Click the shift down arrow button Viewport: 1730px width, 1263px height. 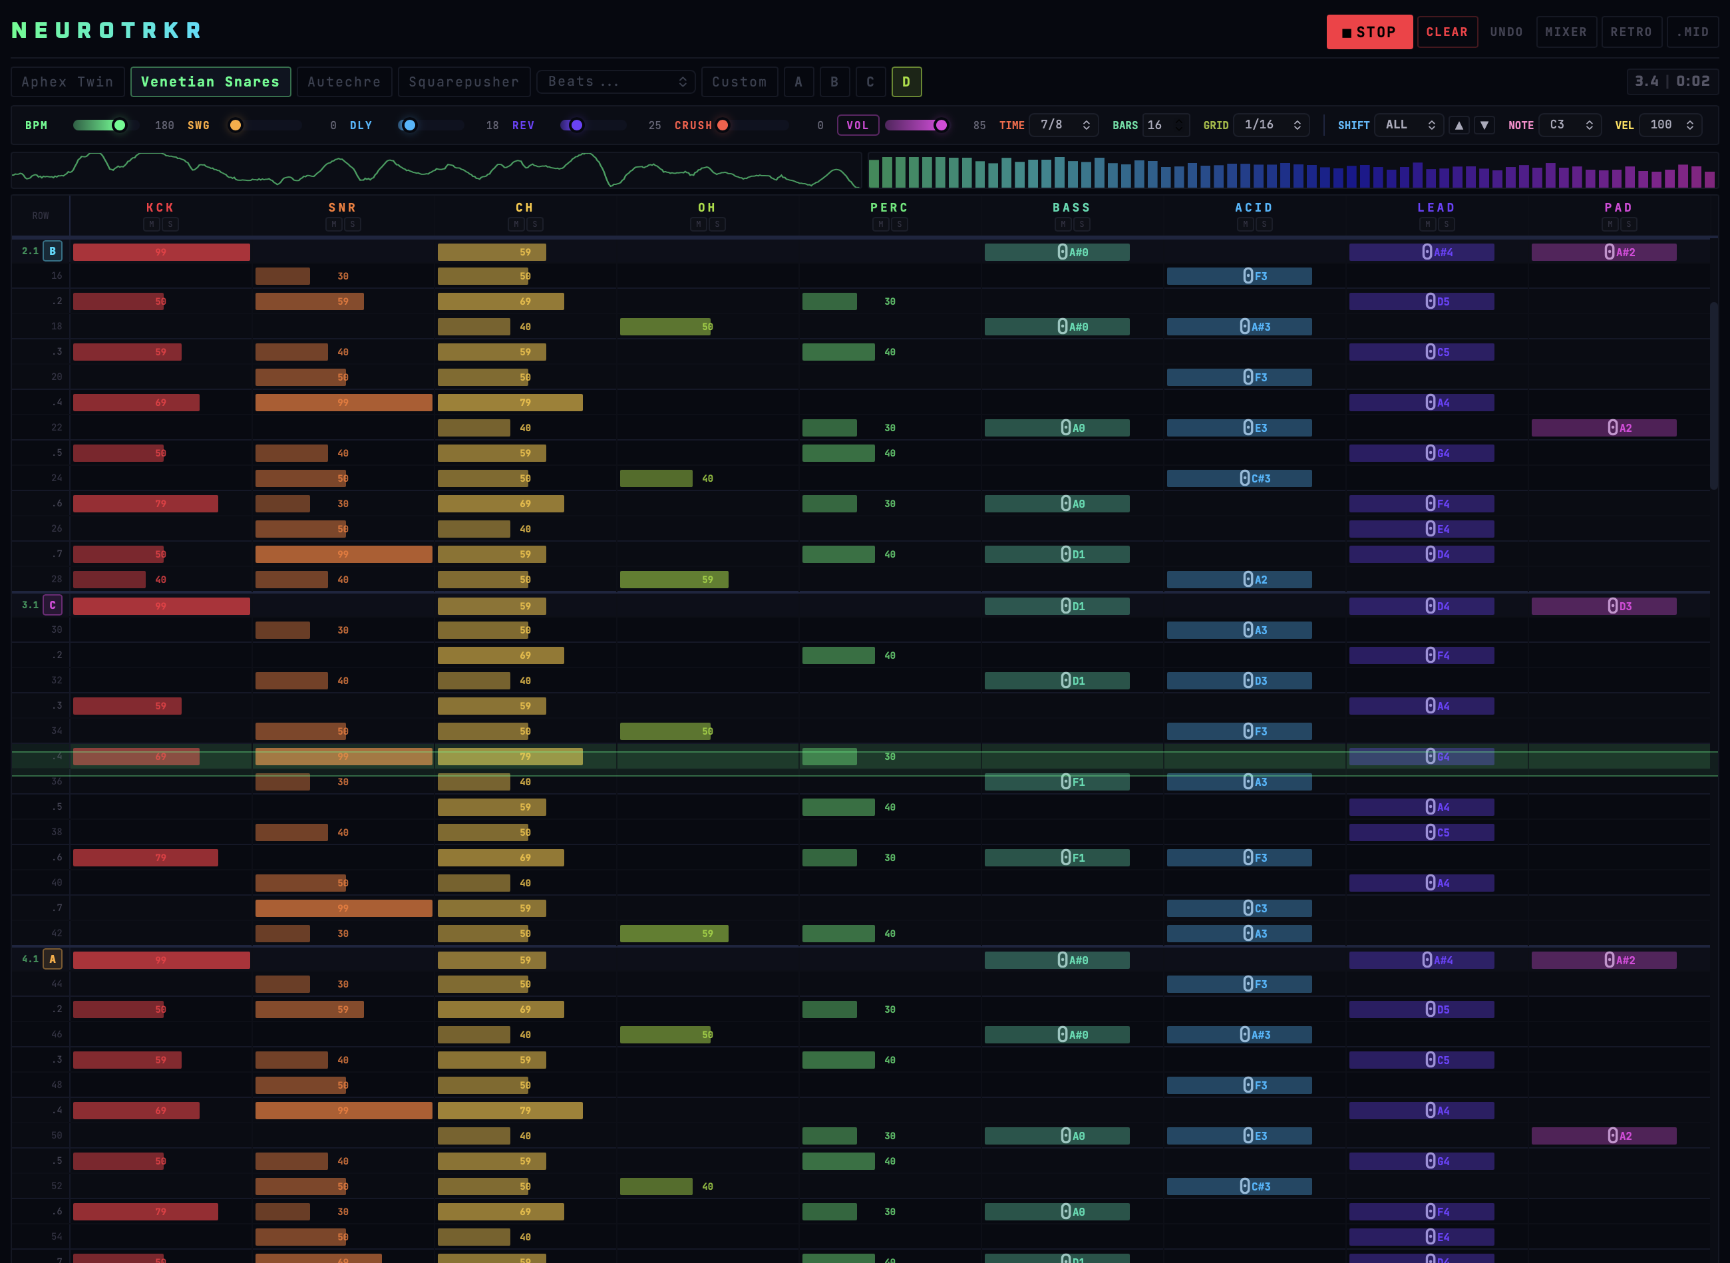tap(1484, 125)
